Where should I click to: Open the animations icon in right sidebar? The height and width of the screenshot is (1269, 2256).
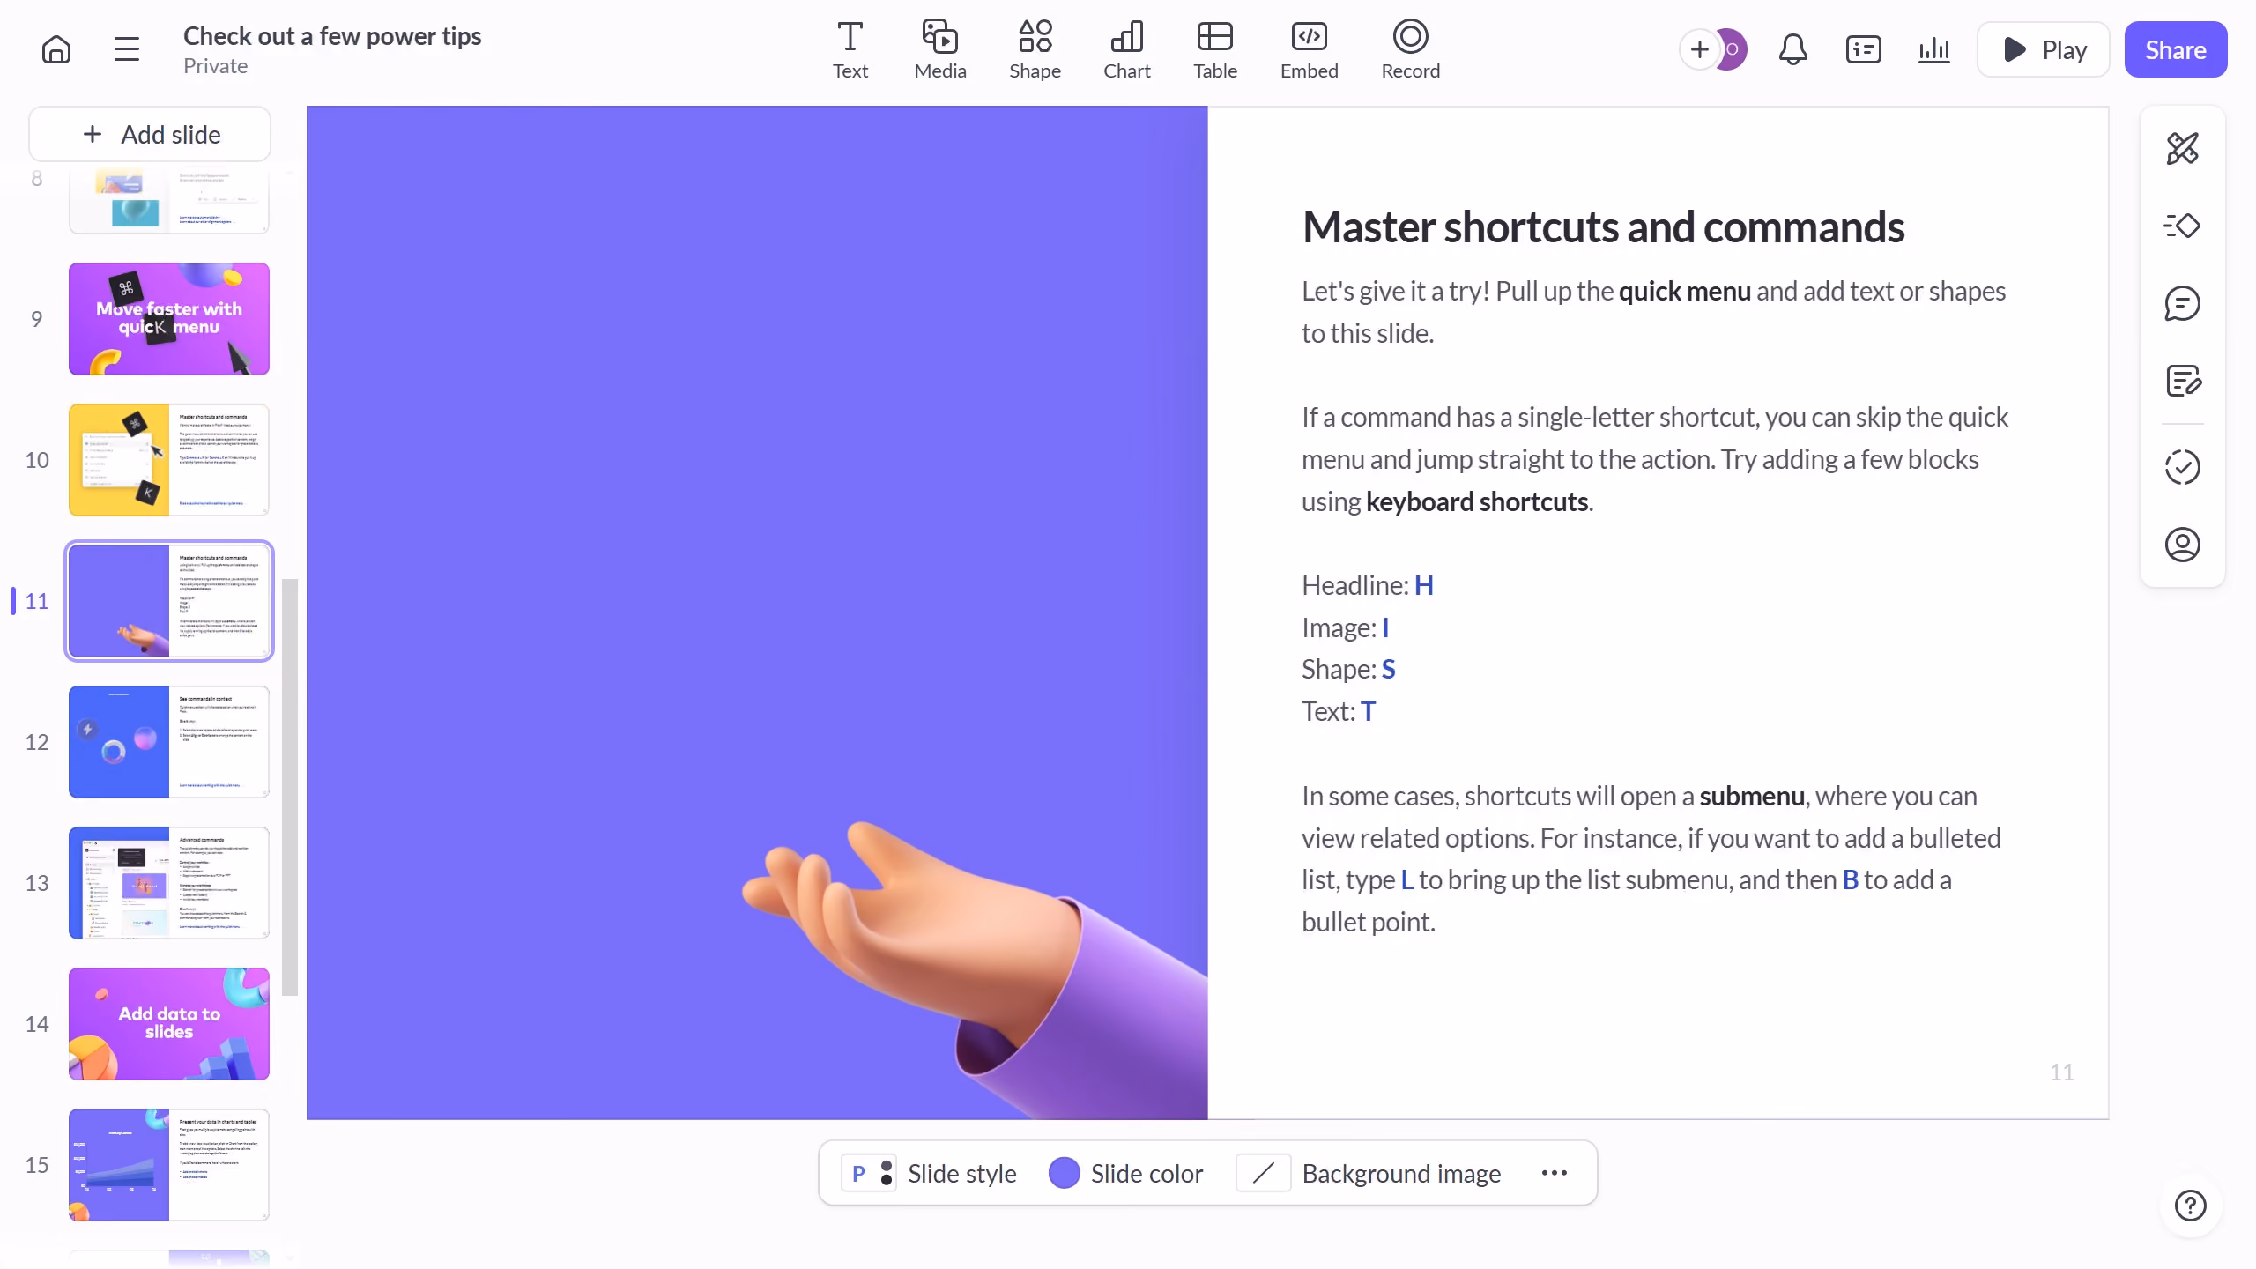click(2183, 226)
